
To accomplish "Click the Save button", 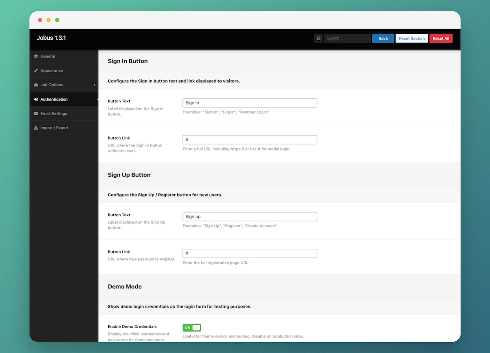I will 383,38.
